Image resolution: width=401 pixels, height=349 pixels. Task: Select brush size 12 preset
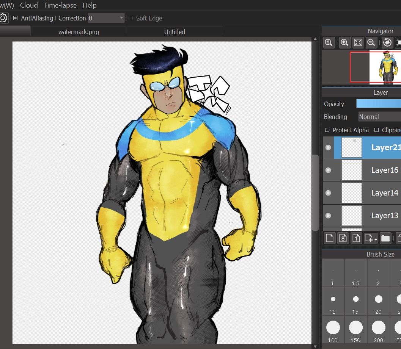coord(333,301)
